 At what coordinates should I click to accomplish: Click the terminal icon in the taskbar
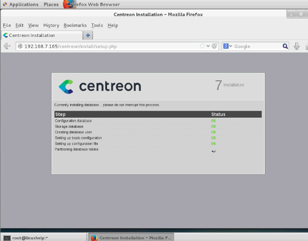(x=7, y=238)
